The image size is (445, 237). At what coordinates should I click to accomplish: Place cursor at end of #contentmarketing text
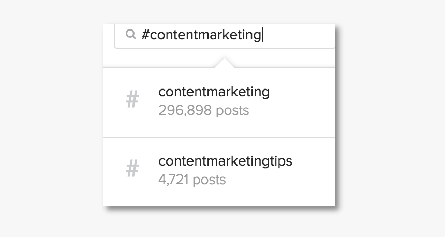point(262,35)
